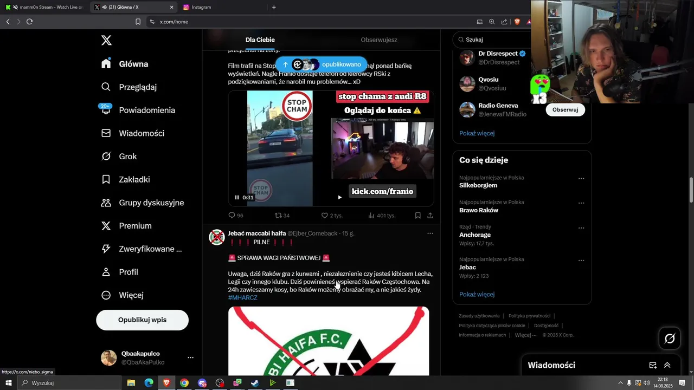Click the page vertical scrollbar thumb
This screenshot has width=694, height=390.
[691, 190]
